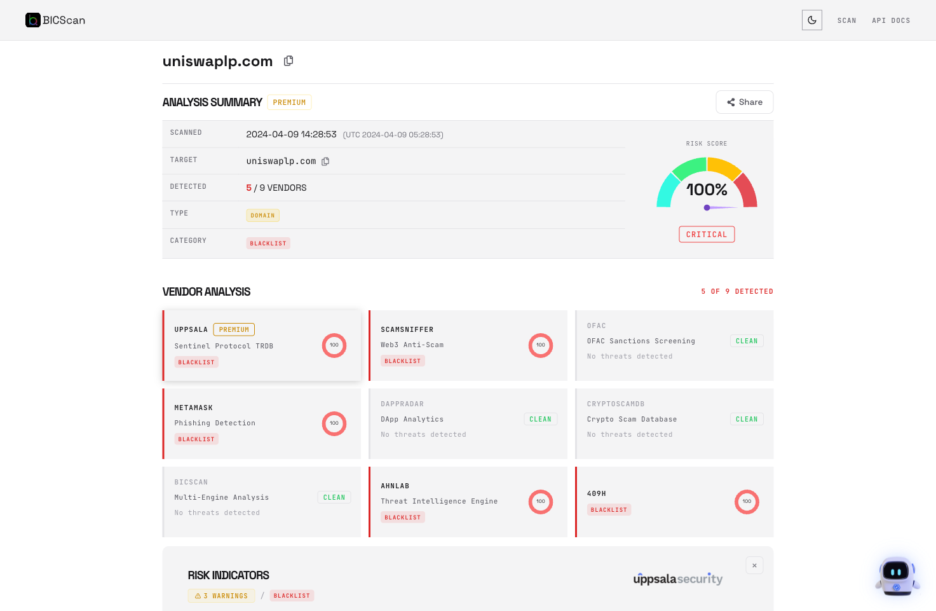Copy the uniswaplp.com page title

288,61
